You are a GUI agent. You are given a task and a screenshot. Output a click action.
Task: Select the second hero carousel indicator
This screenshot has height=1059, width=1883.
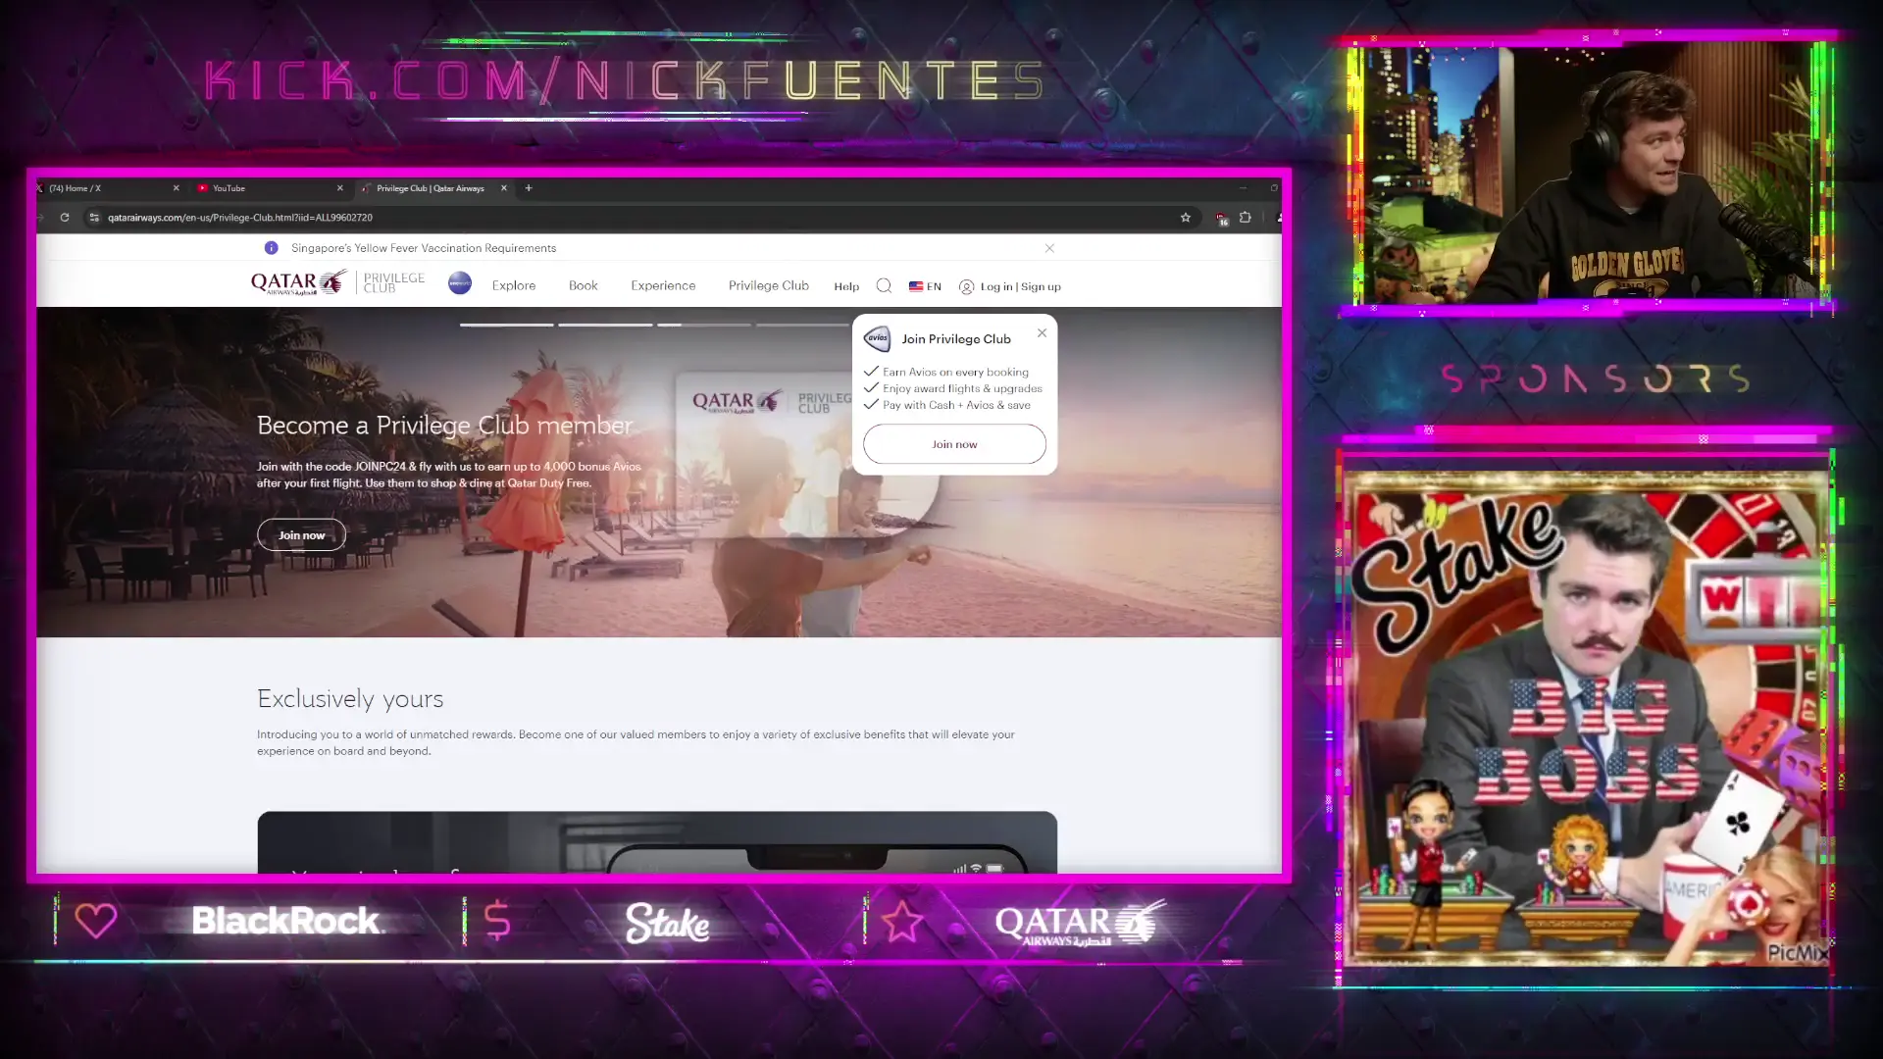pos(605,325)
